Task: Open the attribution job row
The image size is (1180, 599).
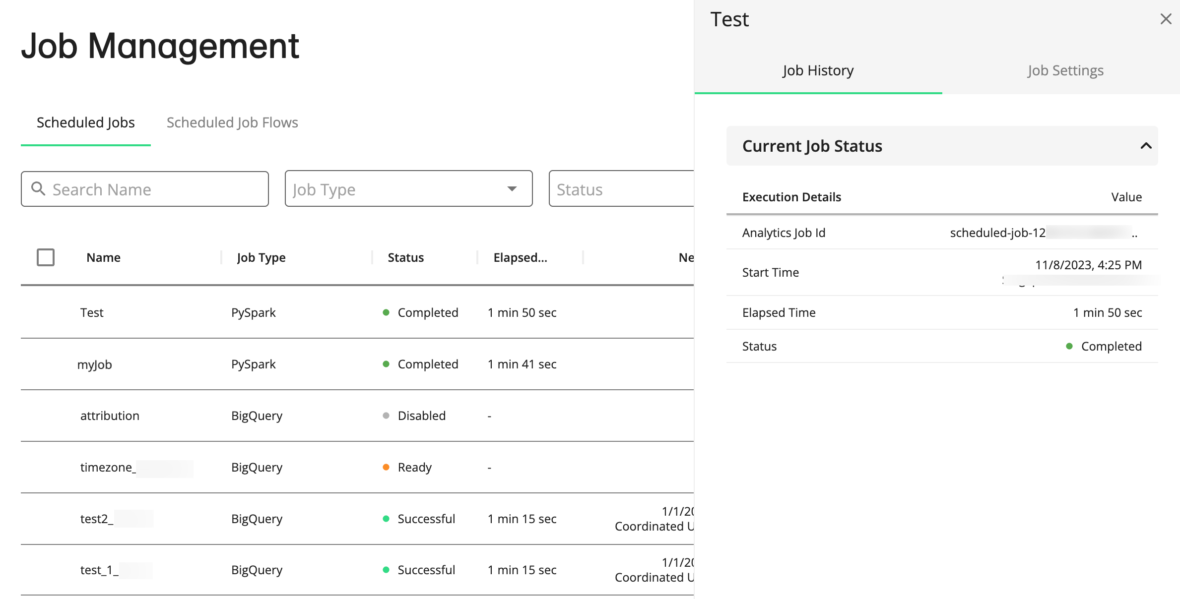Action: [110, 416]
